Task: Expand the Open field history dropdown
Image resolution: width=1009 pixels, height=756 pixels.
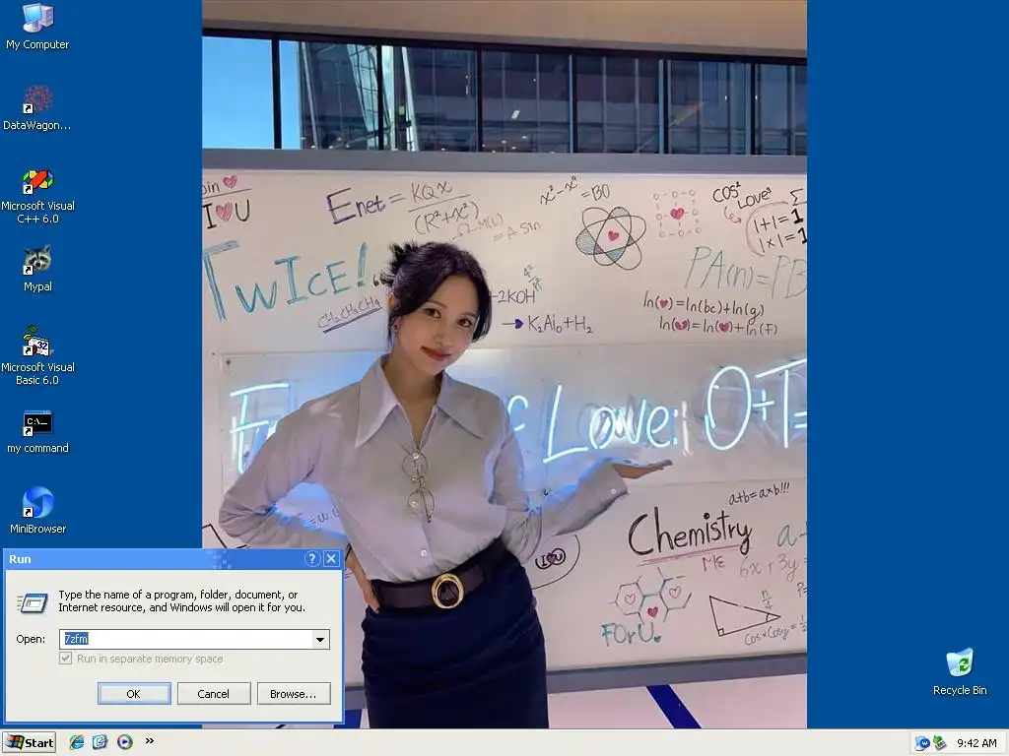Action: (320, 639)
